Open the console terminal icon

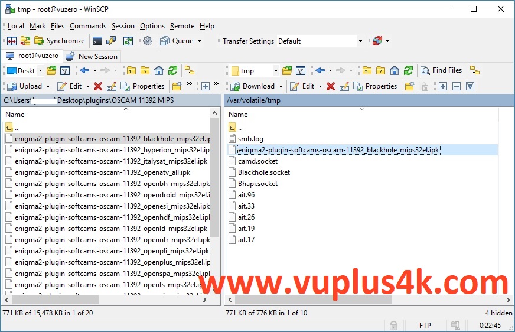tap(97, 41)
